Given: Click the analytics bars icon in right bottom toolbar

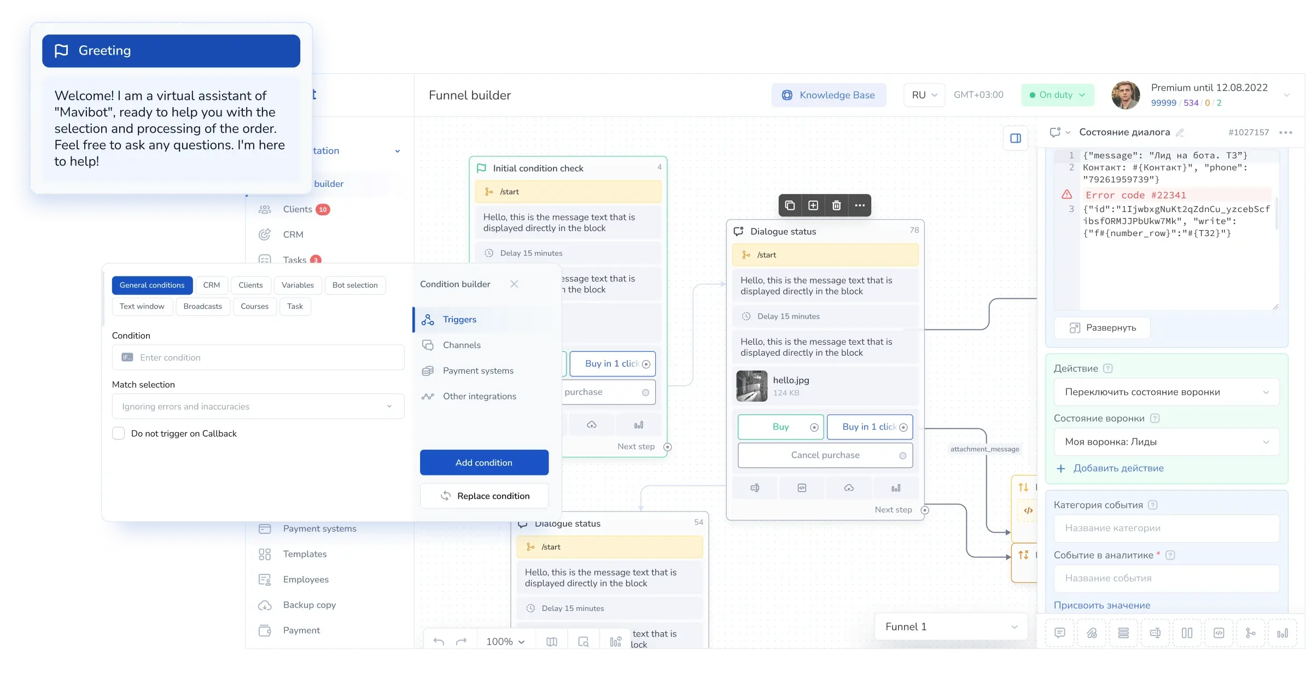Looking at the screenshot, I should [1282, 633].
